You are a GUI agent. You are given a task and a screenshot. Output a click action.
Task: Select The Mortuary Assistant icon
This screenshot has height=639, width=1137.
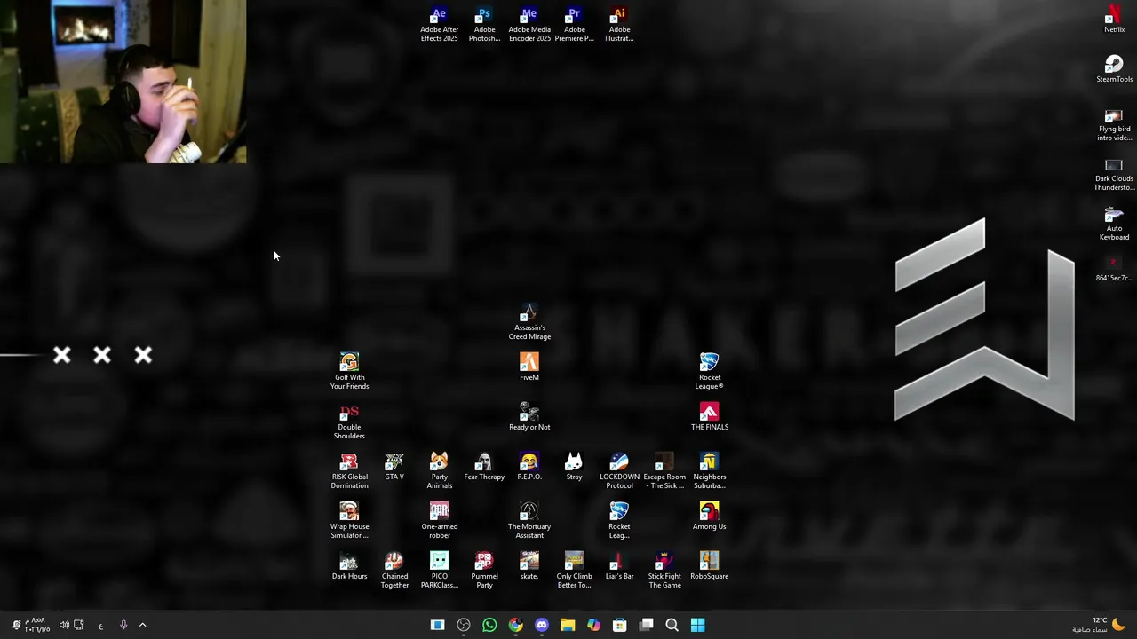click(x=529, y=522)
